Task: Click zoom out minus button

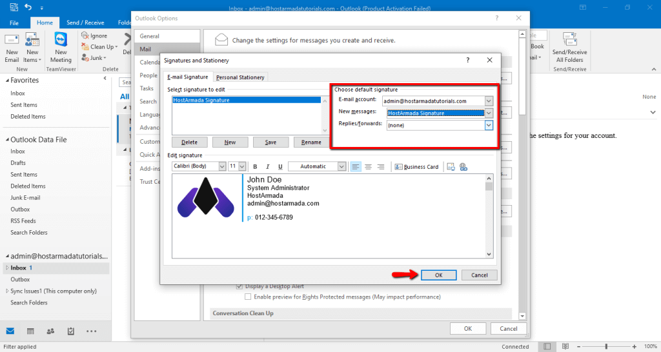Action: tap(579, 347)
